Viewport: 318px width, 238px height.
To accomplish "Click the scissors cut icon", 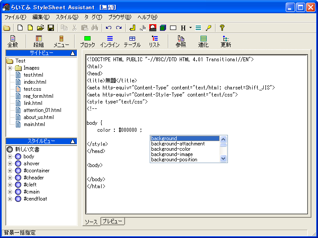I will (x=75, y=28).
